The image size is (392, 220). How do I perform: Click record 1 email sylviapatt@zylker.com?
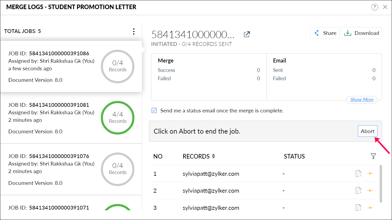click(211, 174)
